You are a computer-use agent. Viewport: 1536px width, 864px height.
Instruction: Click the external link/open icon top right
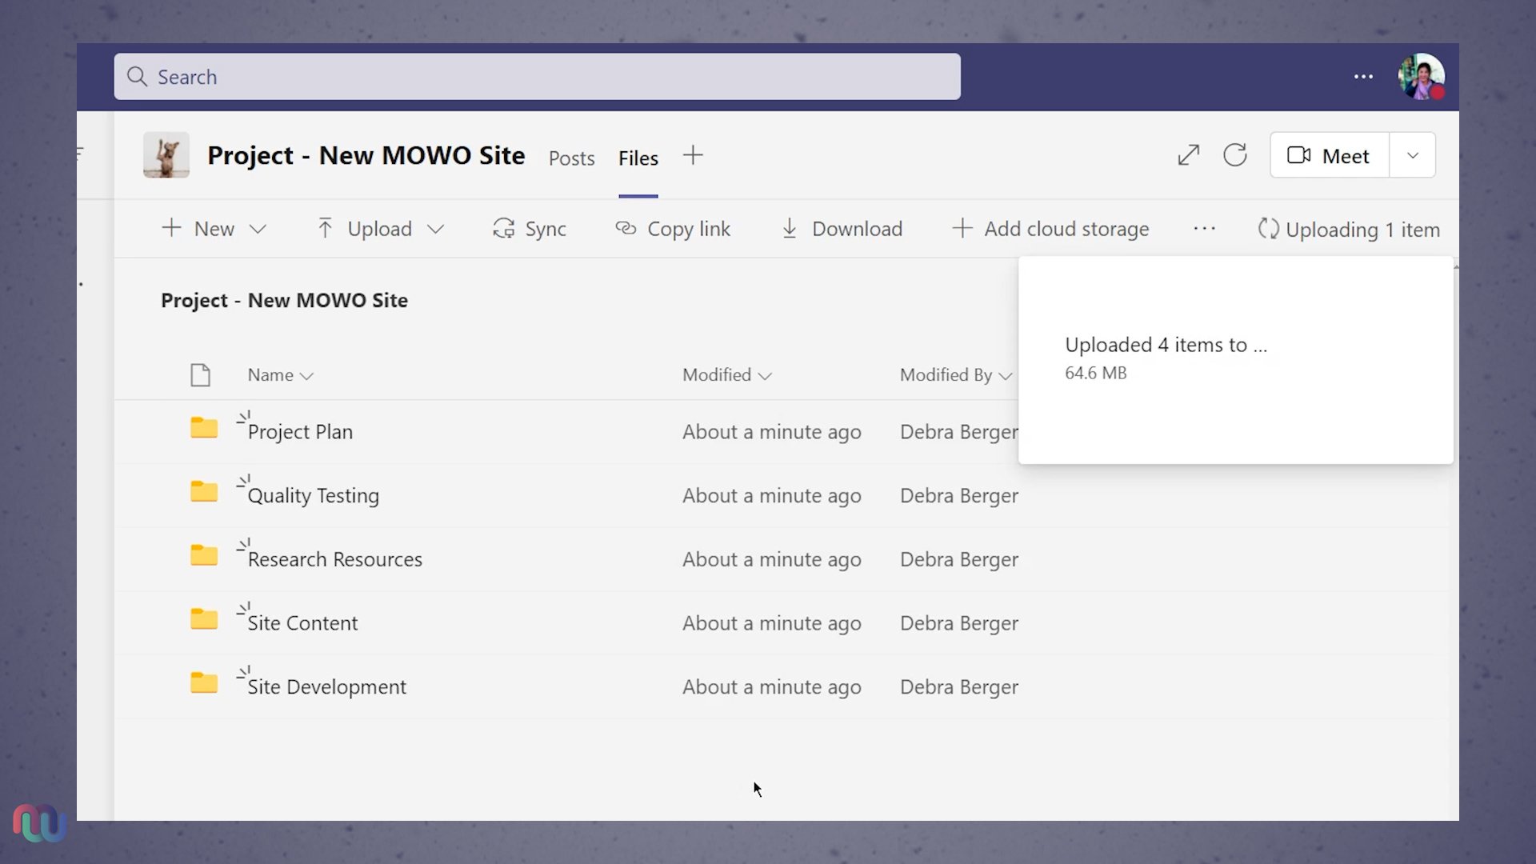(x=1188, y=155)
